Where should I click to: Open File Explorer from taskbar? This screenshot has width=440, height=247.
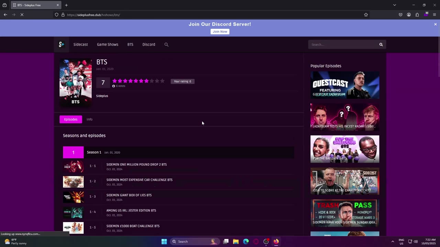coord(236,242)
